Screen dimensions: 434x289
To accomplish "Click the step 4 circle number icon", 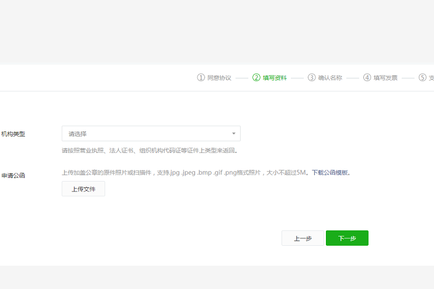I will [x=367, y=78].
